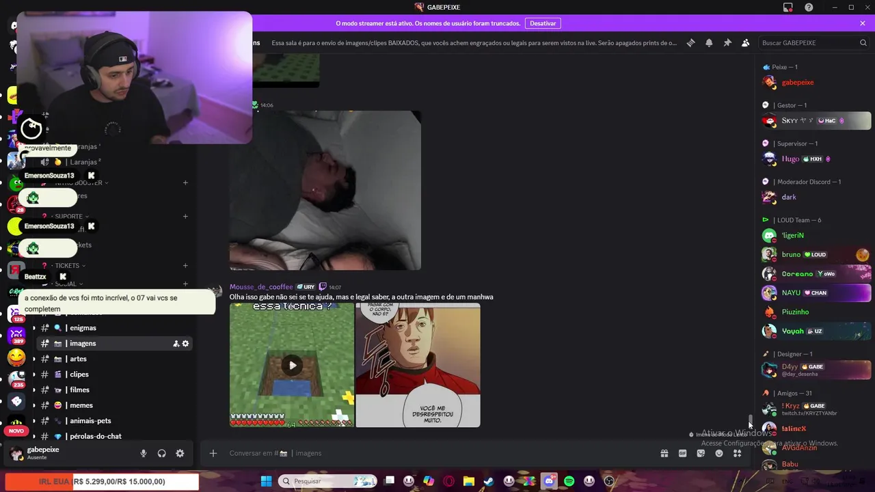Select the pérolas-do-chat channel
Screen dimensions: 875x492
(115, 436)
